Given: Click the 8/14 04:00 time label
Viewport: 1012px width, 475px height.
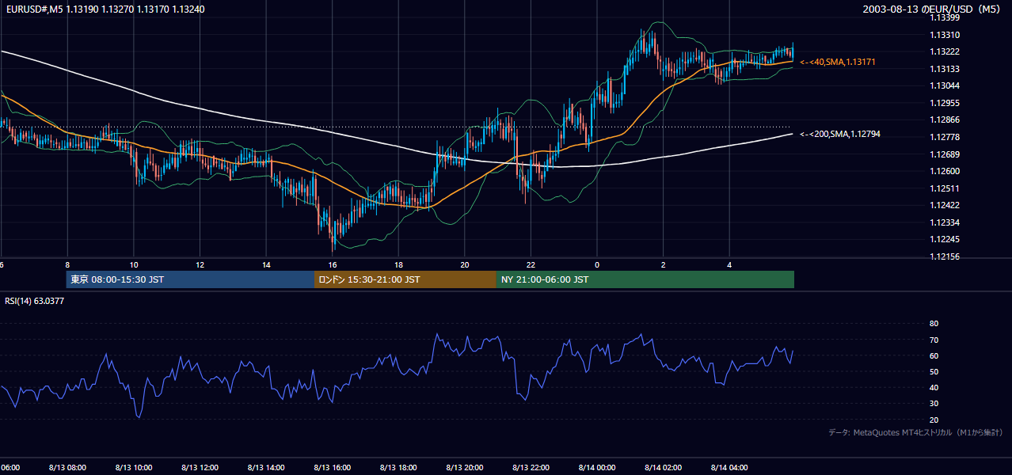Looking at the screenshot, I should point(729,468).
